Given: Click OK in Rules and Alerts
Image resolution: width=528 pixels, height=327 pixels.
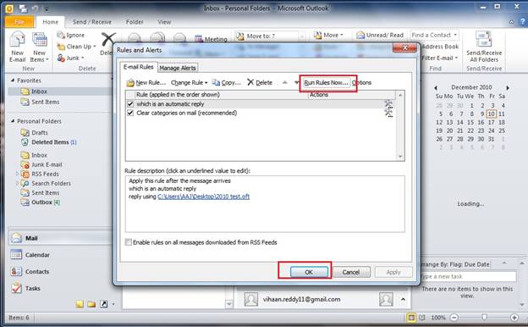Looking at the screenshot, I should tap(309, 272).
